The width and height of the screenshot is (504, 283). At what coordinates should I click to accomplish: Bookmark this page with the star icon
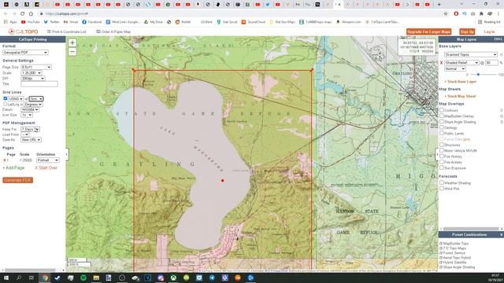click(x=446, y=14)
